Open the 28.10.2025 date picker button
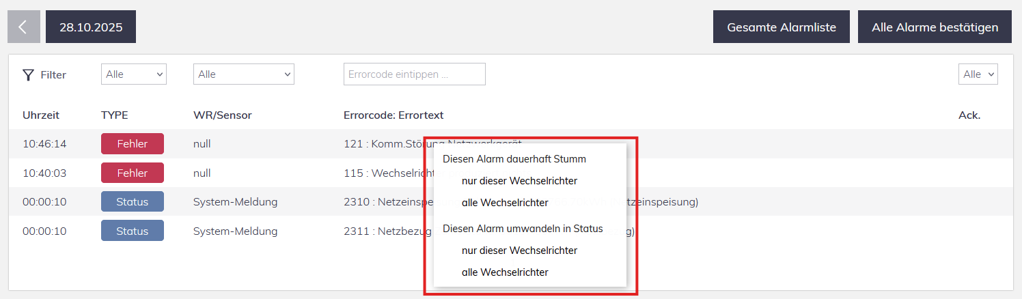1022x299 pixels. (90, 27)
